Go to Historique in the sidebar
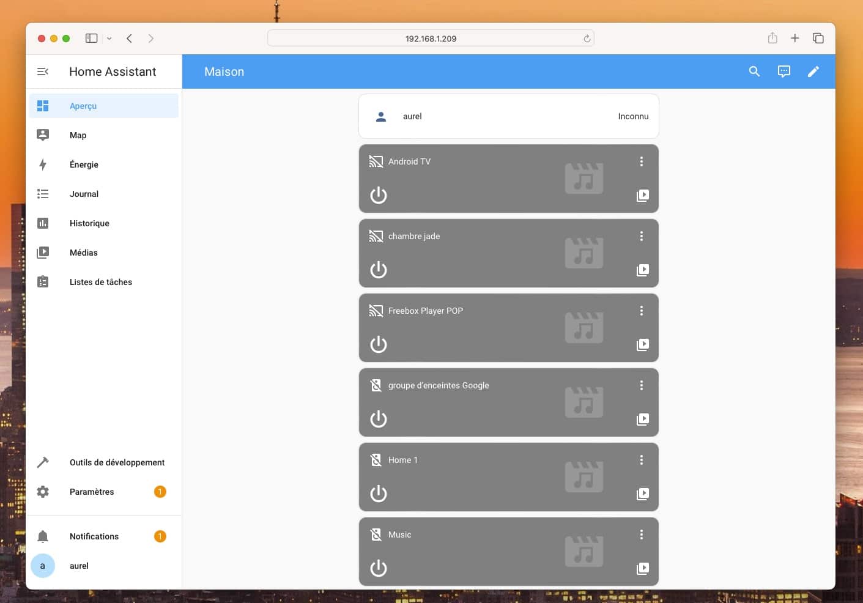 coord(89,223)
